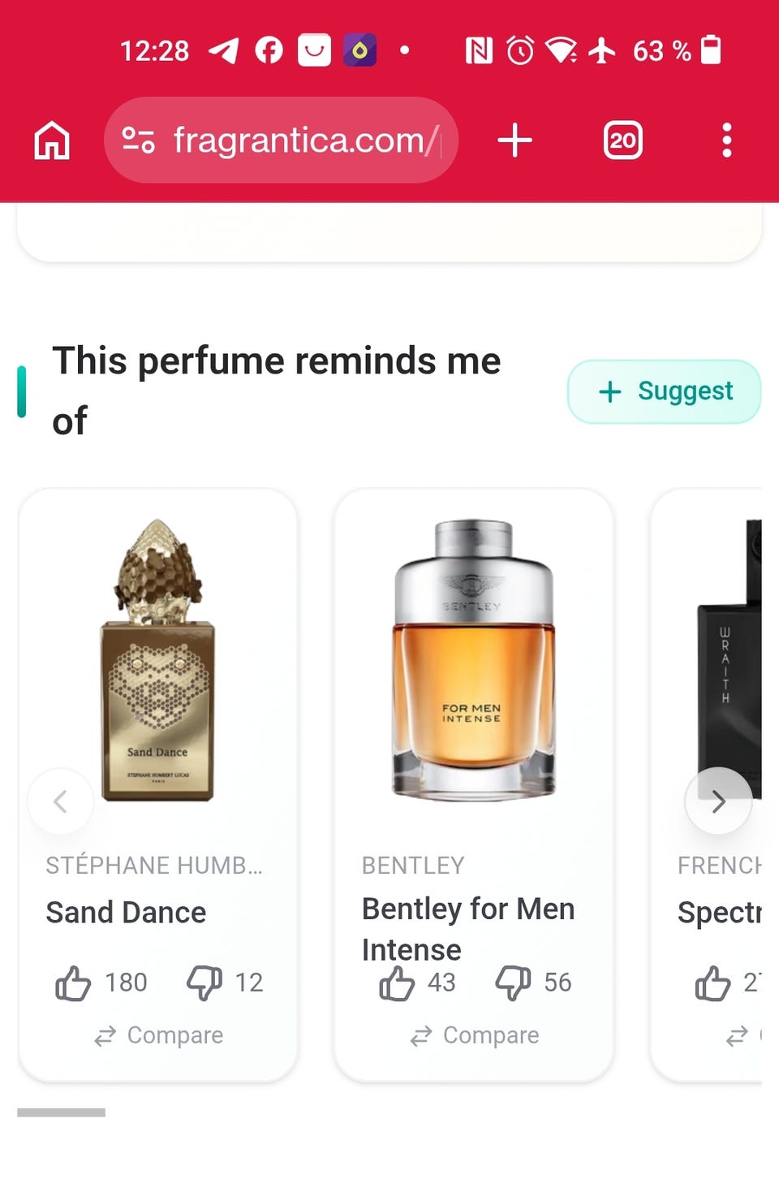Open a new tab with plus icon
Screen dimensions: 779x1192
[x=514, y=140]
